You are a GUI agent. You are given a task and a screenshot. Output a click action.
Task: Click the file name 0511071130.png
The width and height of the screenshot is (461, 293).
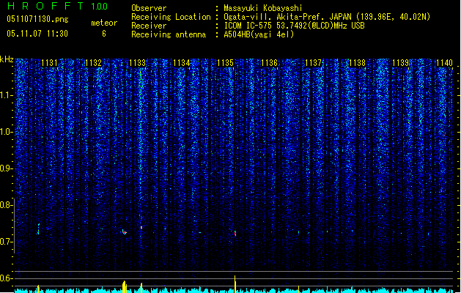click(x=37, y=19)
